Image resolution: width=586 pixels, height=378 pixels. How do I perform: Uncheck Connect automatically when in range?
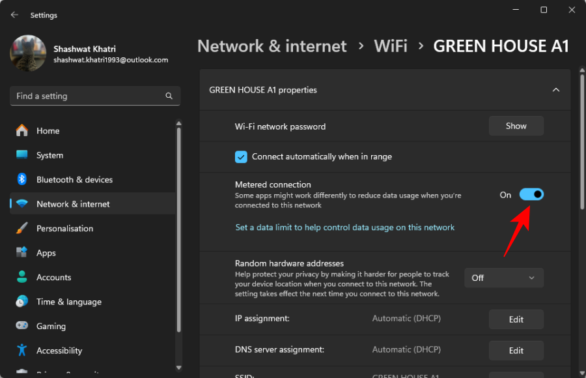[x=241, y=156]
